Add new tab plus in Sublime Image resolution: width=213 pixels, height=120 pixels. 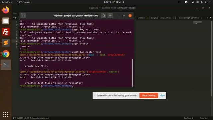pyautogui.click(x=208, y=18)
